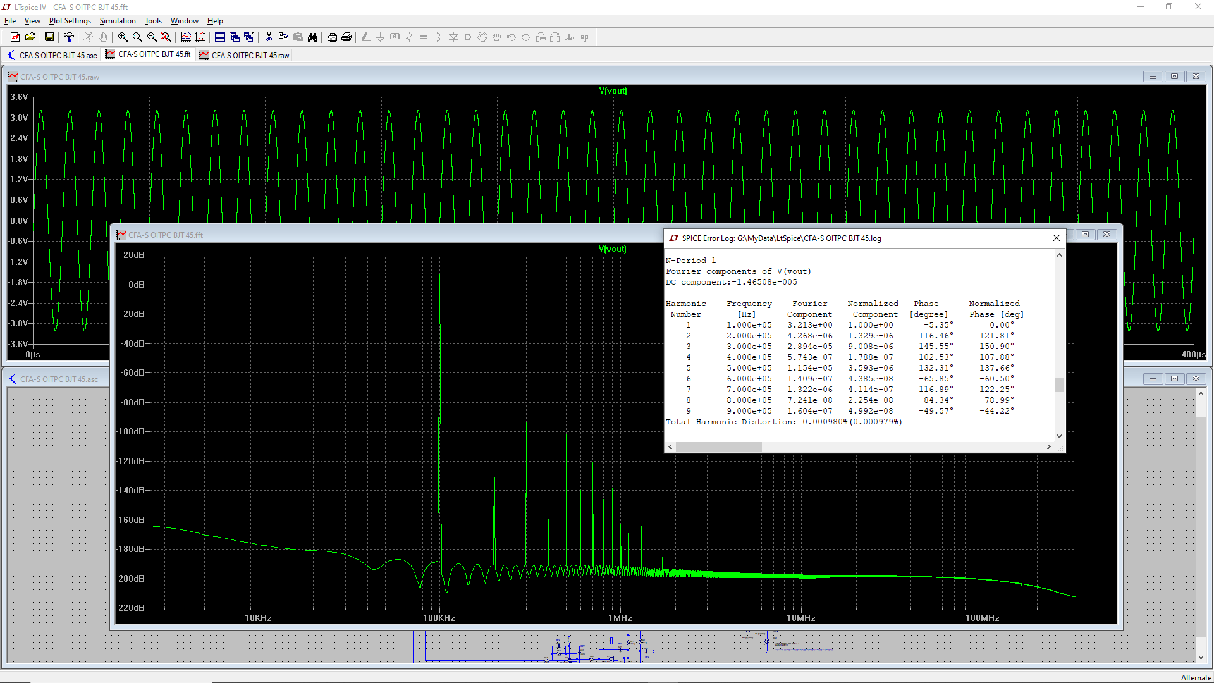Open the File menu
1214x683 pixels.
pyautogui.click(x=10, y=21)
